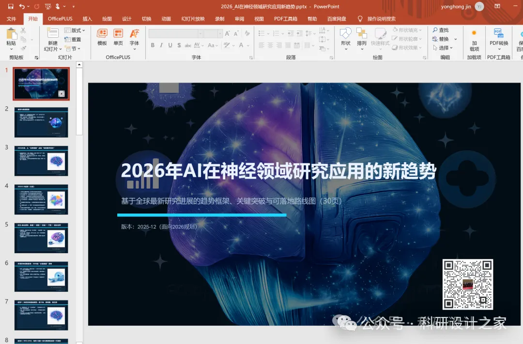The height and width of the screenshot is (344, 523).
Task: Switch to 审阅 review tab
Action: click(239, 19)
